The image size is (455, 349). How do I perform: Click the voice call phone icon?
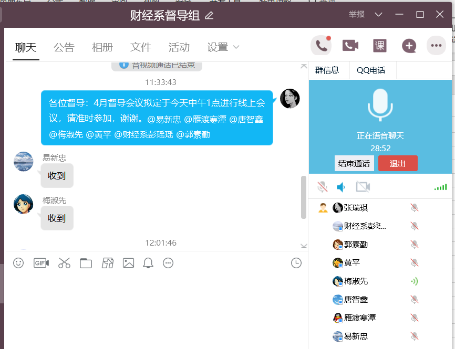click(321, 46)
